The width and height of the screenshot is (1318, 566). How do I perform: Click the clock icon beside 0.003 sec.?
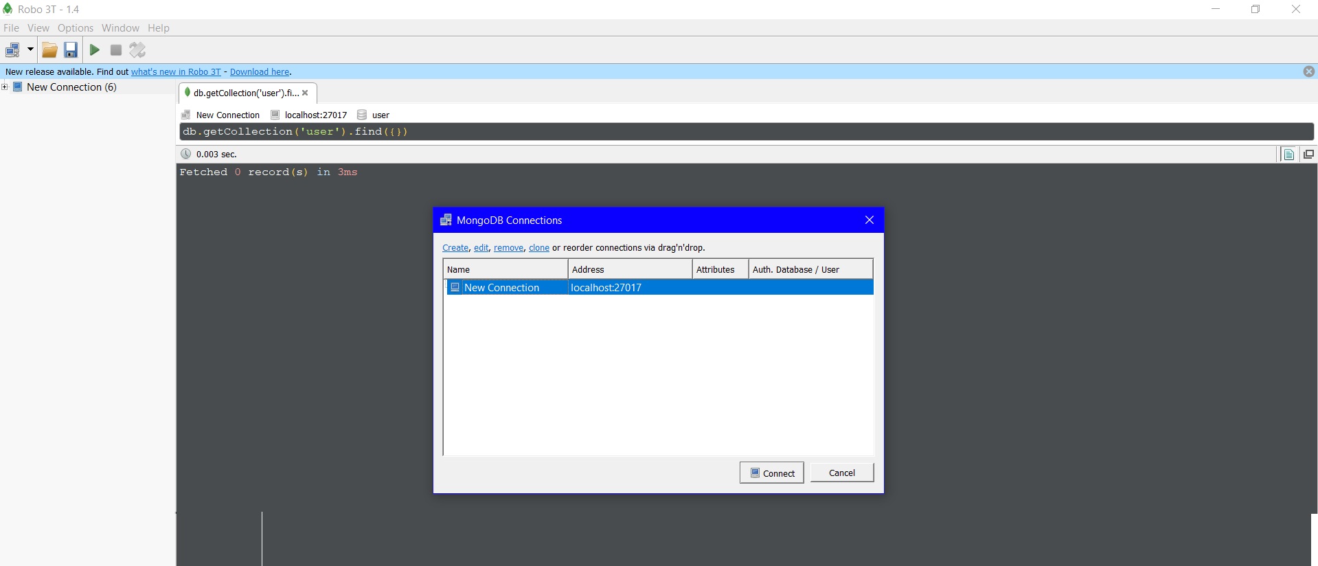[185, 154]
